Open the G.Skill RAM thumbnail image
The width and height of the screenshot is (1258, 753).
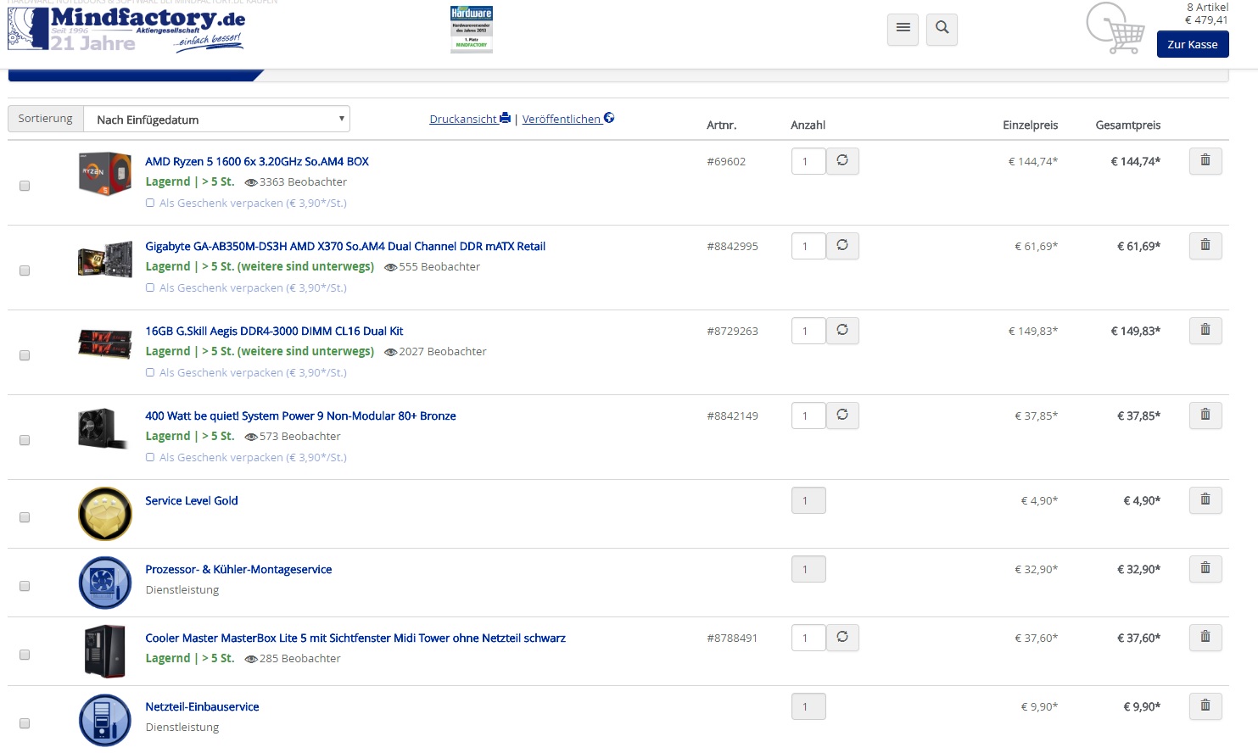(x=105, y=343)
